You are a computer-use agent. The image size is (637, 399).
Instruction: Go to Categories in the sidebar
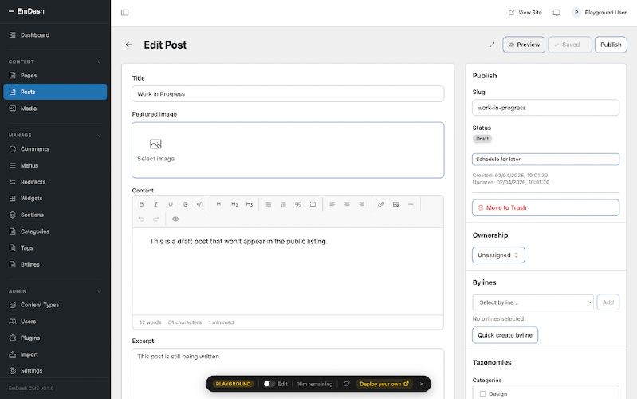click(34, 231)
